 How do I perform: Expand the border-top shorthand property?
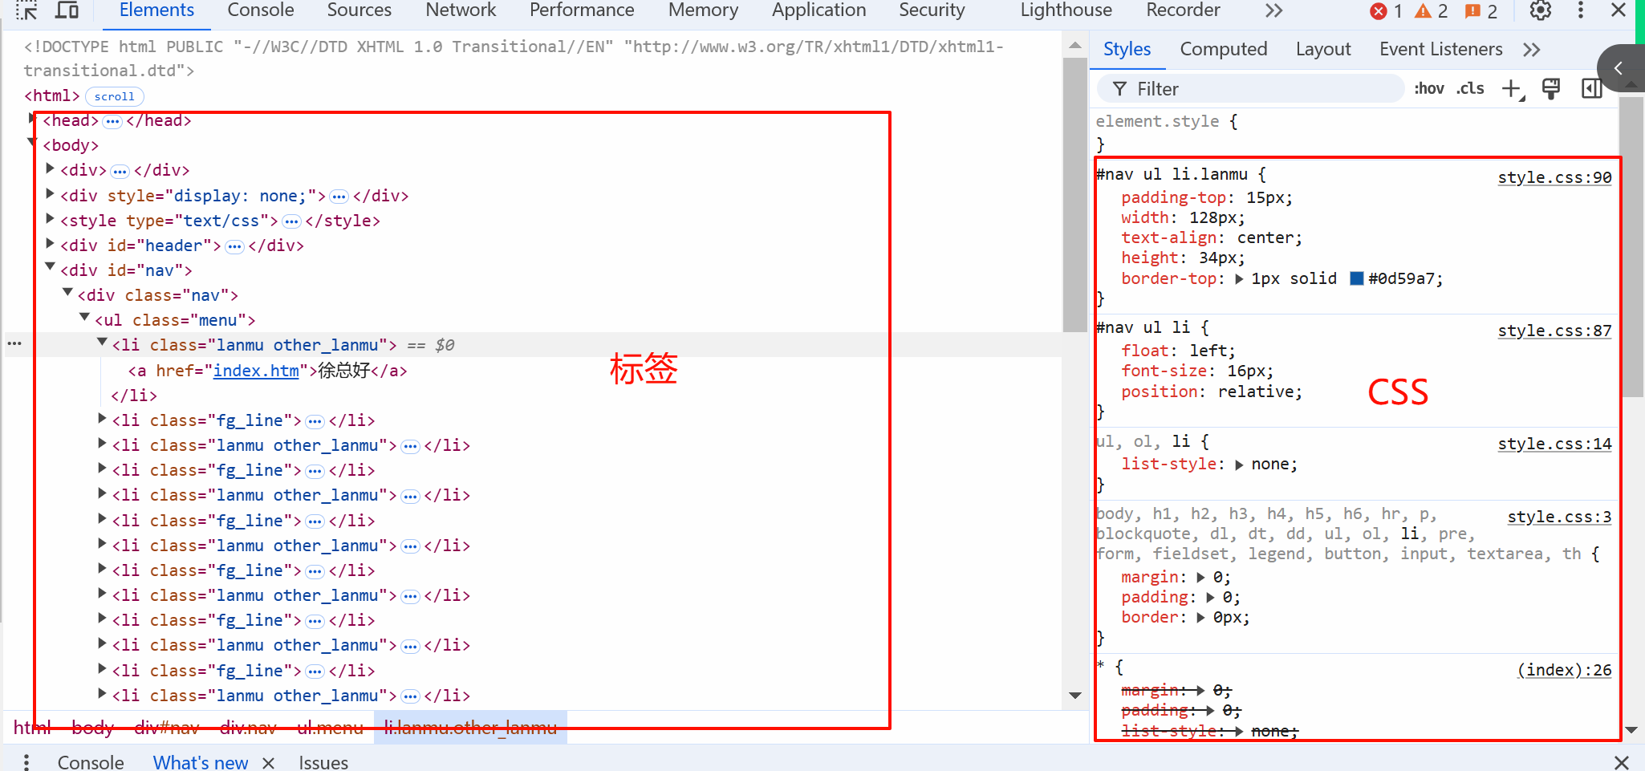point(1239,279)
